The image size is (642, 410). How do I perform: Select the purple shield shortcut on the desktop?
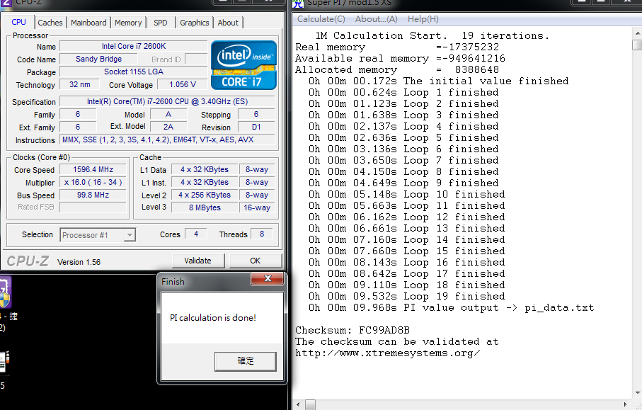[5, 292]
